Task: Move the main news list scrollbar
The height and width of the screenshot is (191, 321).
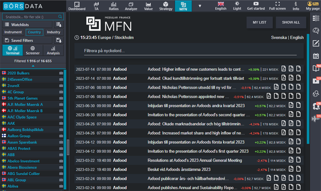Action: pos(308,89)
